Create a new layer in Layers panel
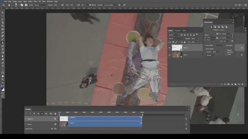 [x=239, y=85]
